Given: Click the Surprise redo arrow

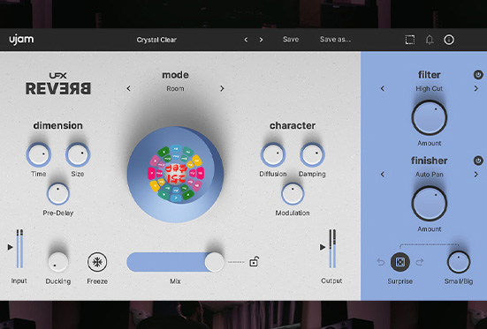Looking at the screenshot, I should [x=420, y=262].
